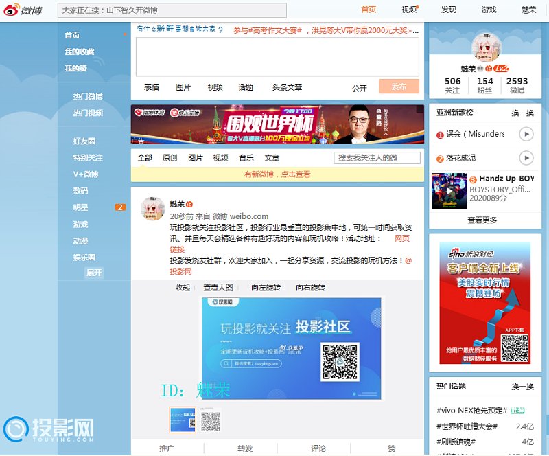Open the enlarged 投影社区 post image
549x456 pixels.
coord(291,348)
